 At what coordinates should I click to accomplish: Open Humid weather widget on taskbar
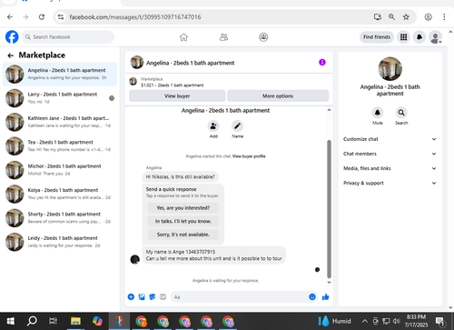point(335,321)
